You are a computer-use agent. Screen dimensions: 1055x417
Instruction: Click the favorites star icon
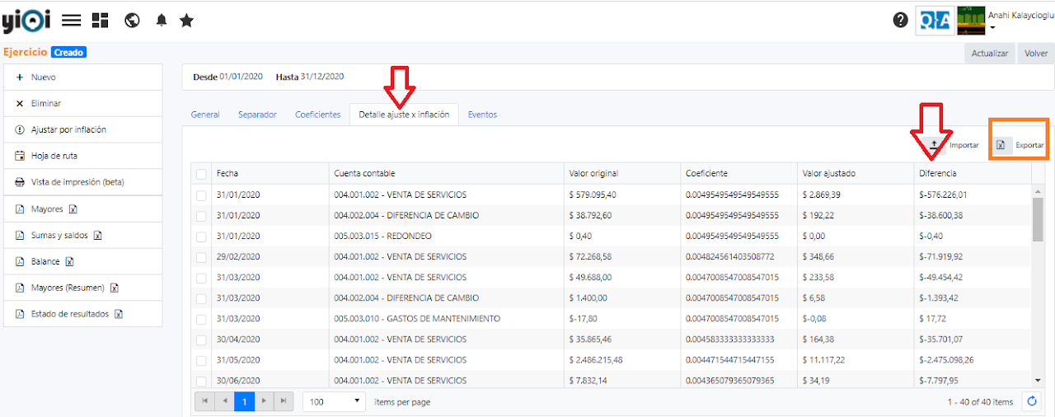pyautogui.click(x=187, y=21)
